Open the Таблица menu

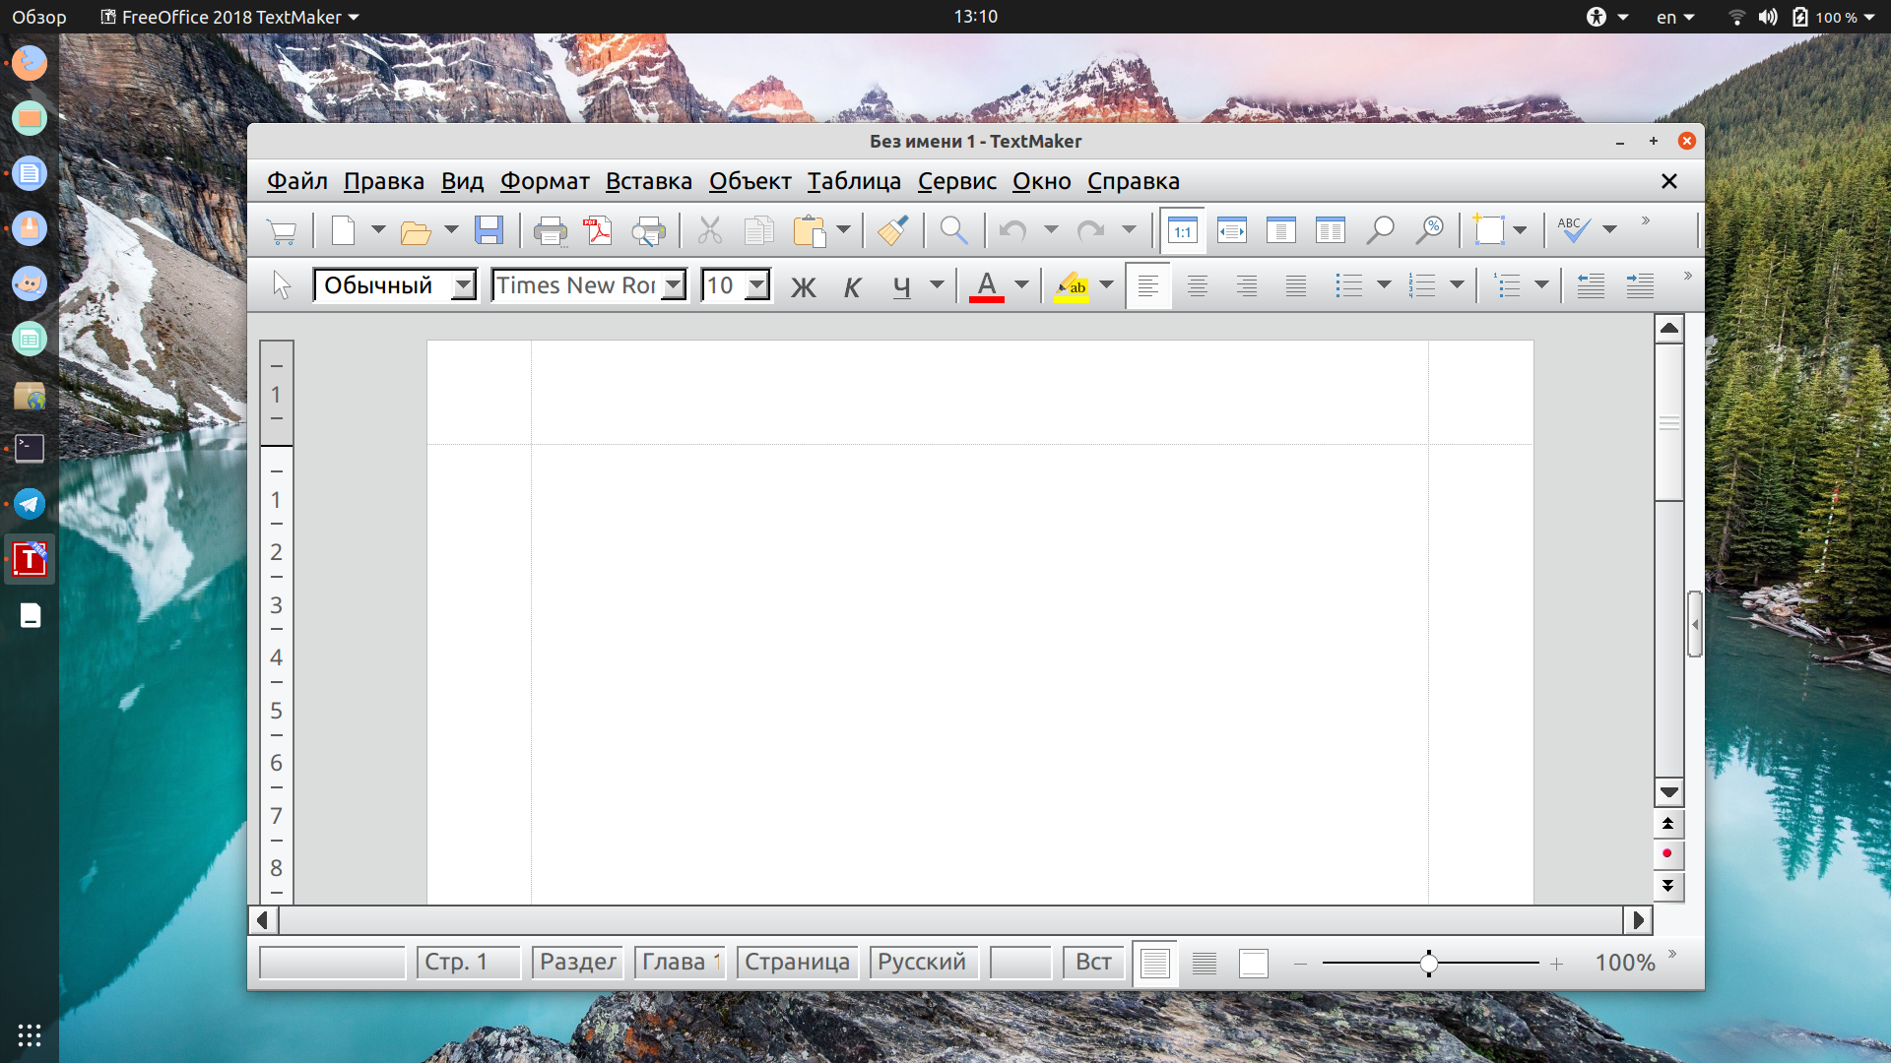pyautogui.click(x=854, y=181)
